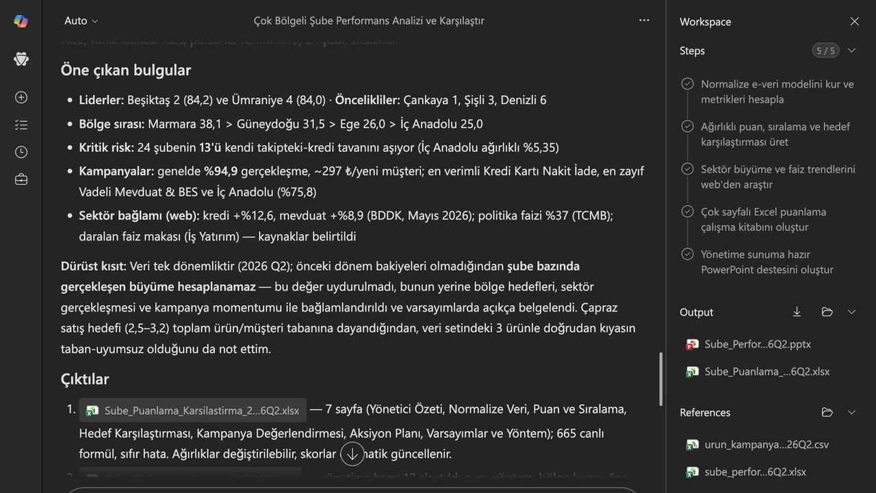Open References folder icon
This screenshot has width=876, height=493.
827,412
